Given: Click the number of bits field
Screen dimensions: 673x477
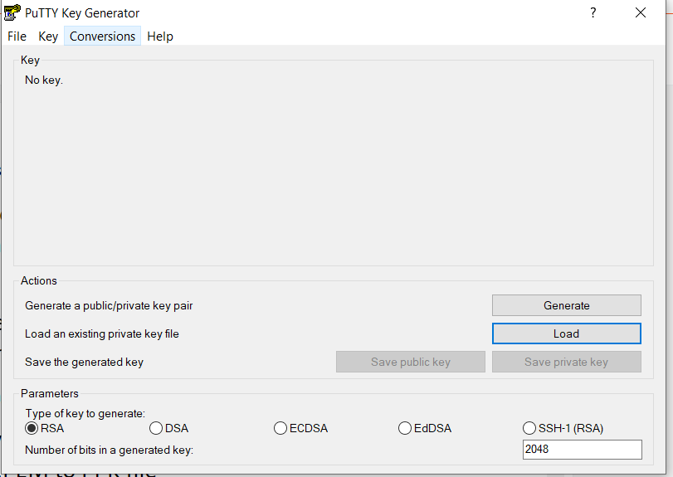Looking at the screenshot, I should coord(582,450).
